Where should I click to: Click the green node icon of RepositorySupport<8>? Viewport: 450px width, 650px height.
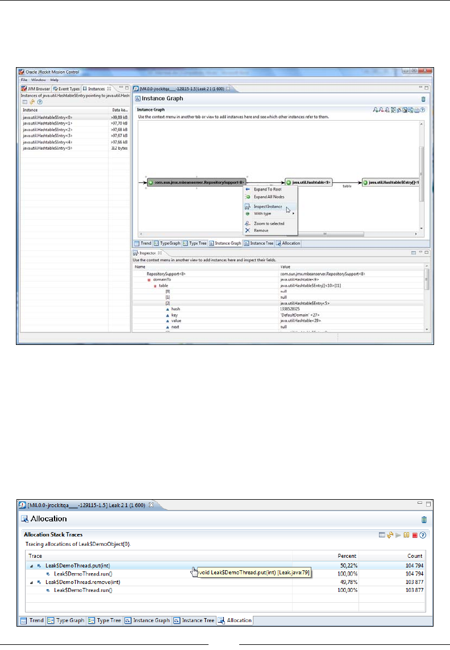pos(151,182)
